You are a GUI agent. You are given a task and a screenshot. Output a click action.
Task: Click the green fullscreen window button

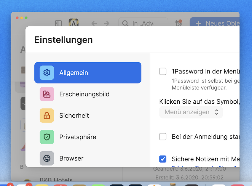pyautogui.click(x=26, y=18)
